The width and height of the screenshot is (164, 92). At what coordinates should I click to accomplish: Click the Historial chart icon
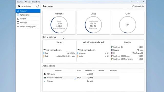click(18, 19)
